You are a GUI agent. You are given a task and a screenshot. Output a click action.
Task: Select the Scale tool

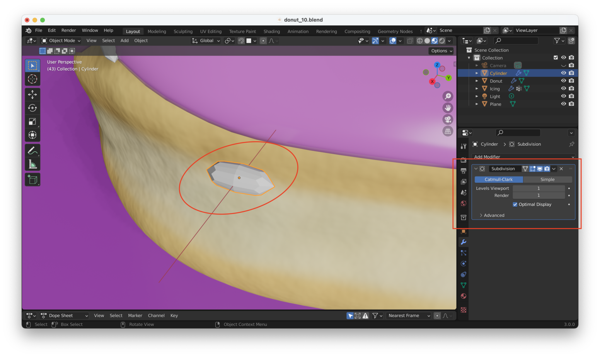tap(32, 122)
